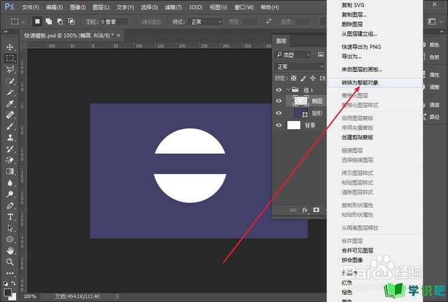The image size is (448, 302).
Task: Select the Clone Stamp tool
Action: [x=10, y=138]
